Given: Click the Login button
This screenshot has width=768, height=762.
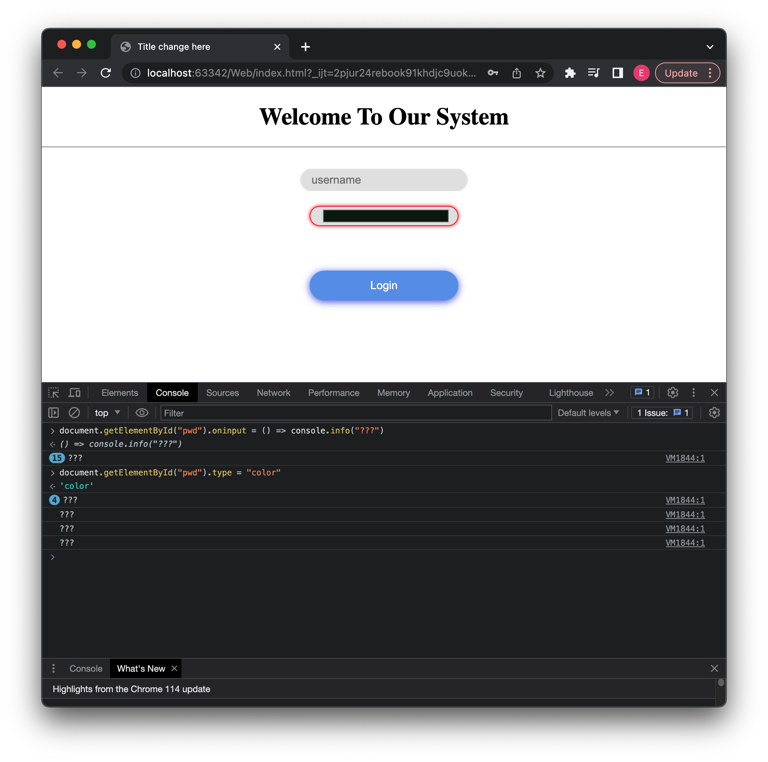Looking at the screenshot, I should pos(384,285).
